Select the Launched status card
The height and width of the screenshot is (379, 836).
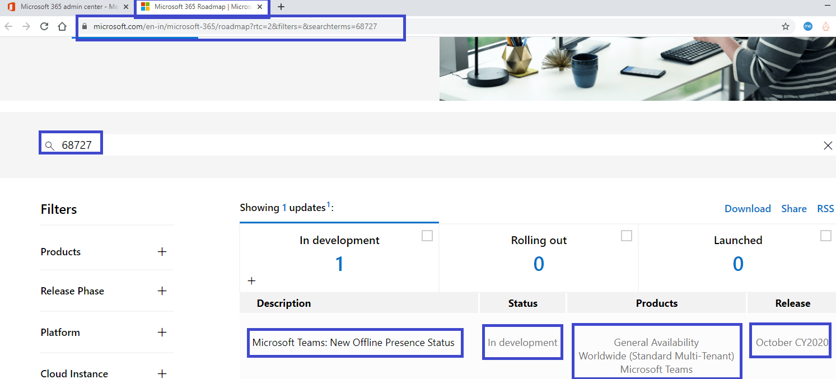[737, 257]
